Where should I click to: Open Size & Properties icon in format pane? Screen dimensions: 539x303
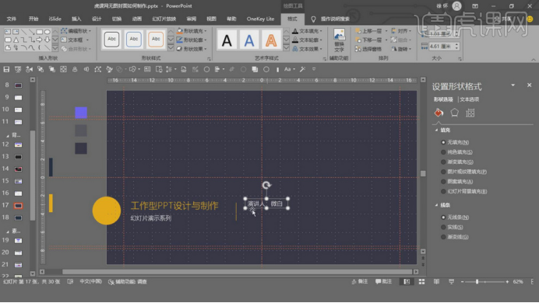[x=470, y=113]
